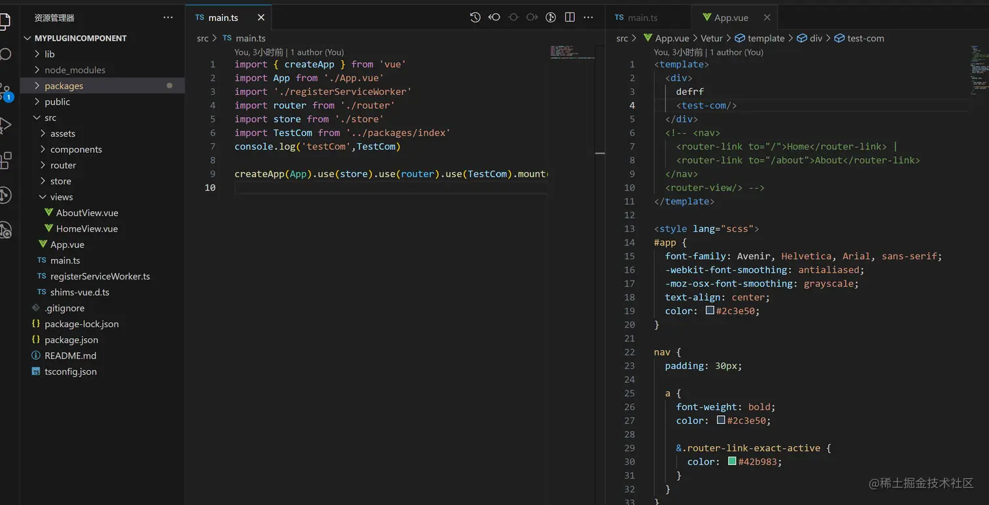The height and width of the screenshot is (505, 989).
Task: Click the git graph icon in editor toolbar
Action: pos(551,18)
